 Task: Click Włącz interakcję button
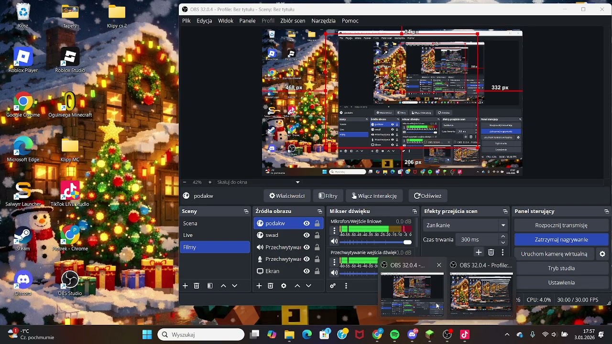[x=374, y=196]
